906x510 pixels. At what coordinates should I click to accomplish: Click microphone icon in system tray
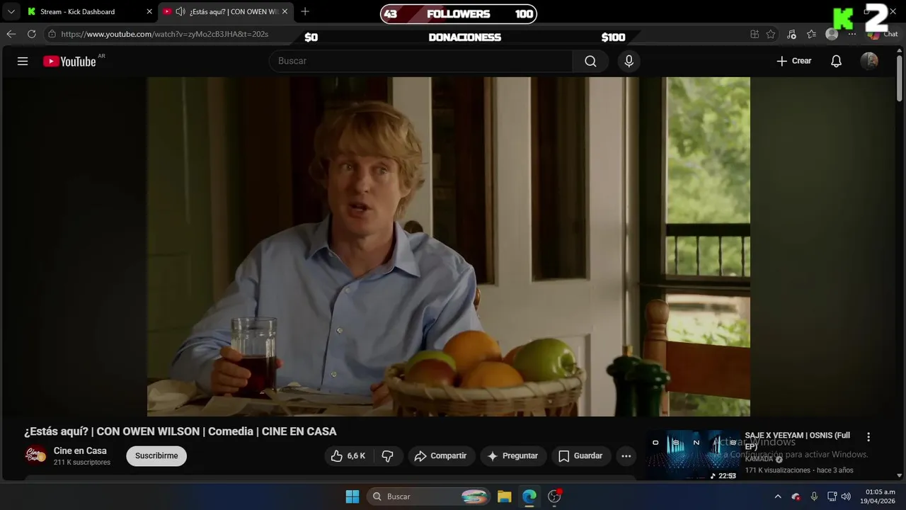coord(814,497)
